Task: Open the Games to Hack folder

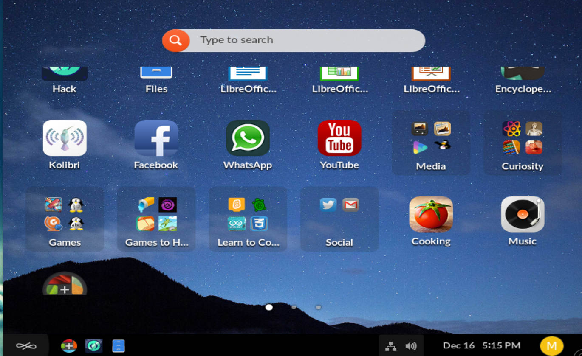Action: pyautogui.click(x=156, y=219)
